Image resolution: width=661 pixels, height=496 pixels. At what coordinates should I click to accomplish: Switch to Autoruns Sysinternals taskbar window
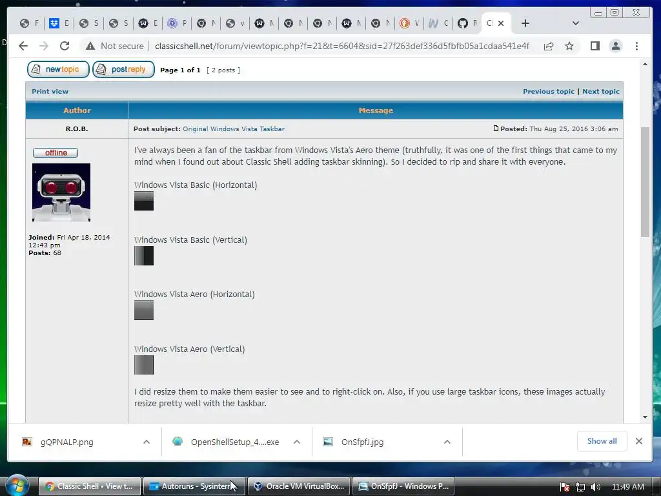pos(194,486)
